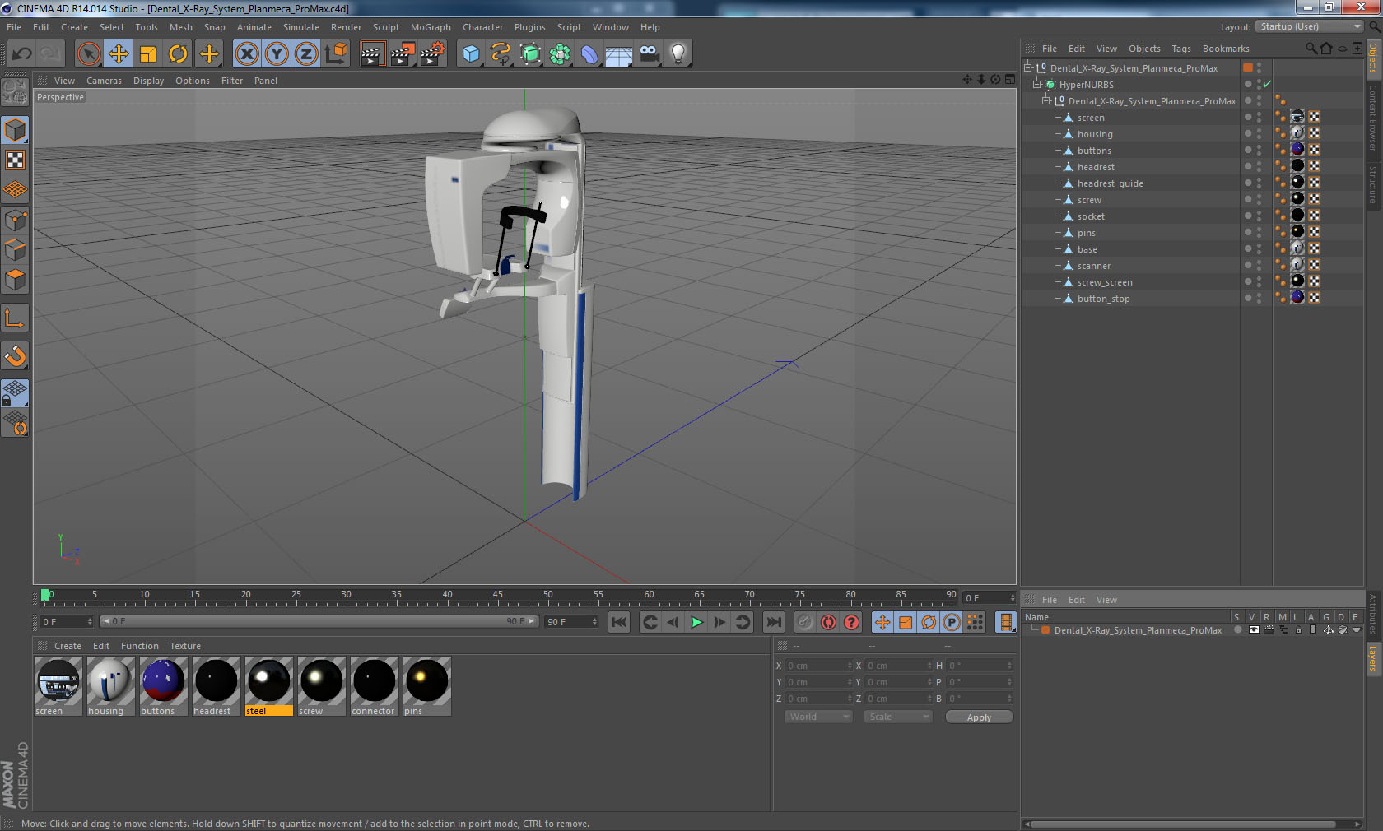
Task: Add a floor environment object
Action: pyautogui.click(x=618, y=54)
